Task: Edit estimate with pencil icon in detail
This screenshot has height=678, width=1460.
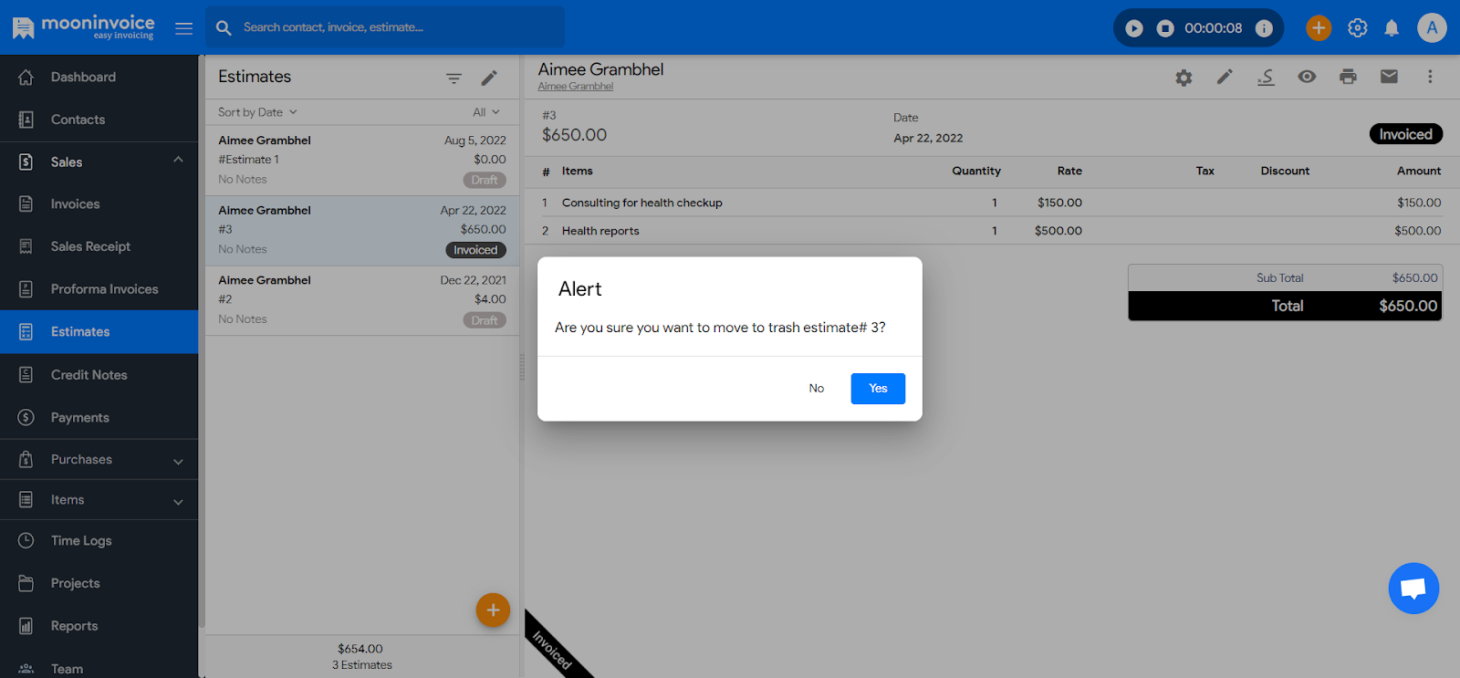Action: 1225,77
